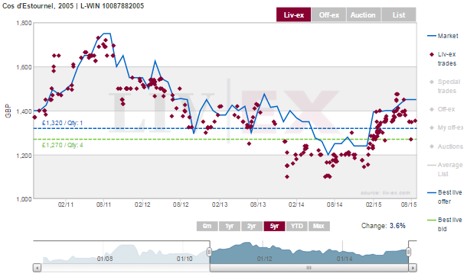Enable Special trades series in legend
Screen dimensions: 467x277
point(445,86)
